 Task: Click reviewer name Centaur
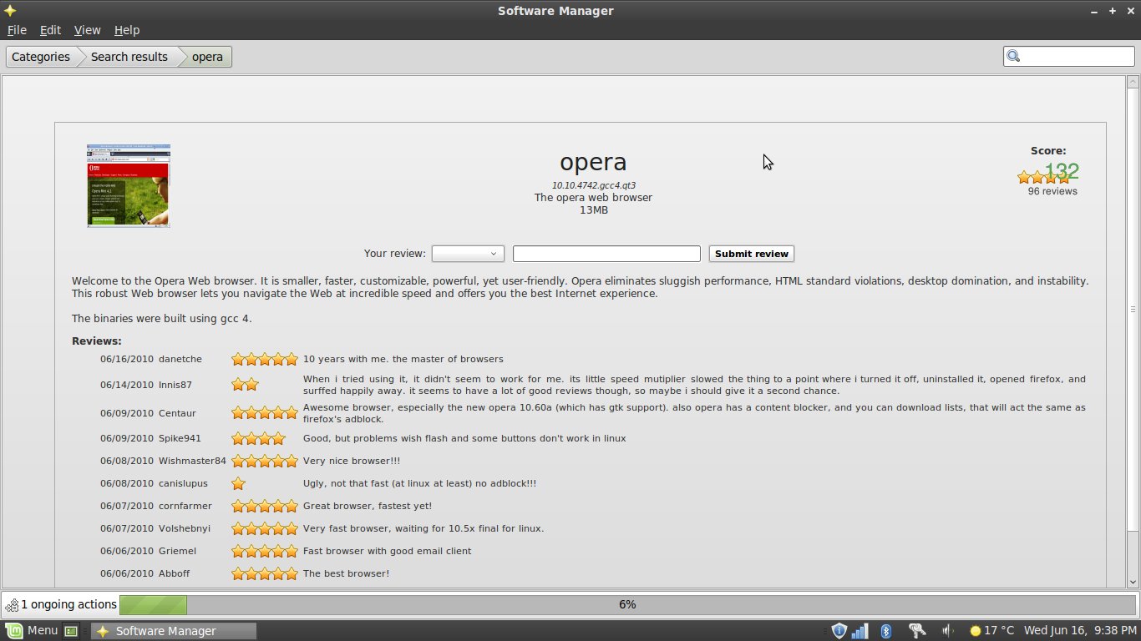click(x=177, y=413)
